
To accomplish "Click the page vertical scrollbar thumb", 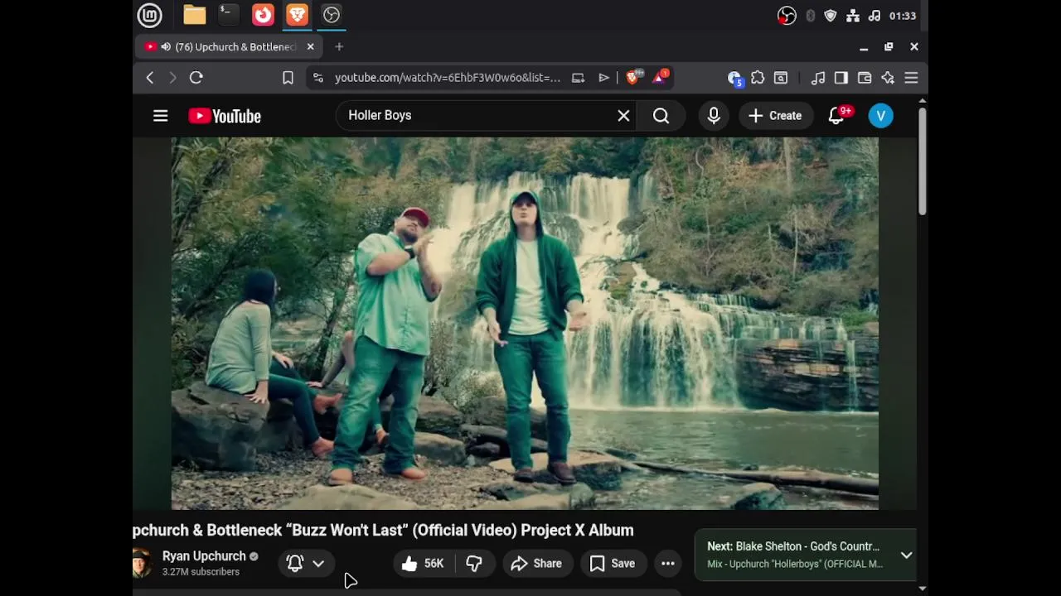I will click(x=922, y=161).
